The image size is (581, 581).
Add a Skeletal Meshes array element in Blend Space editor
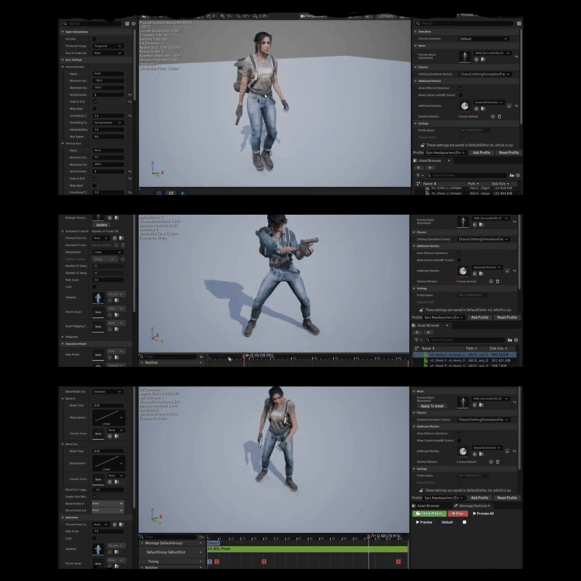click(493, 116)
